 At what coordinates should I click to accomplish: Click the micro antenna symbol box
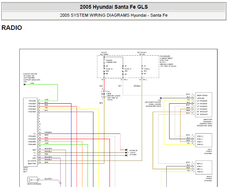(33, 180)
